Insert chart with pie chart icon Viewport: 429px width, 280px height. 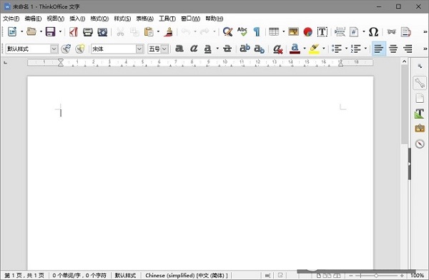tap(307, 31)
